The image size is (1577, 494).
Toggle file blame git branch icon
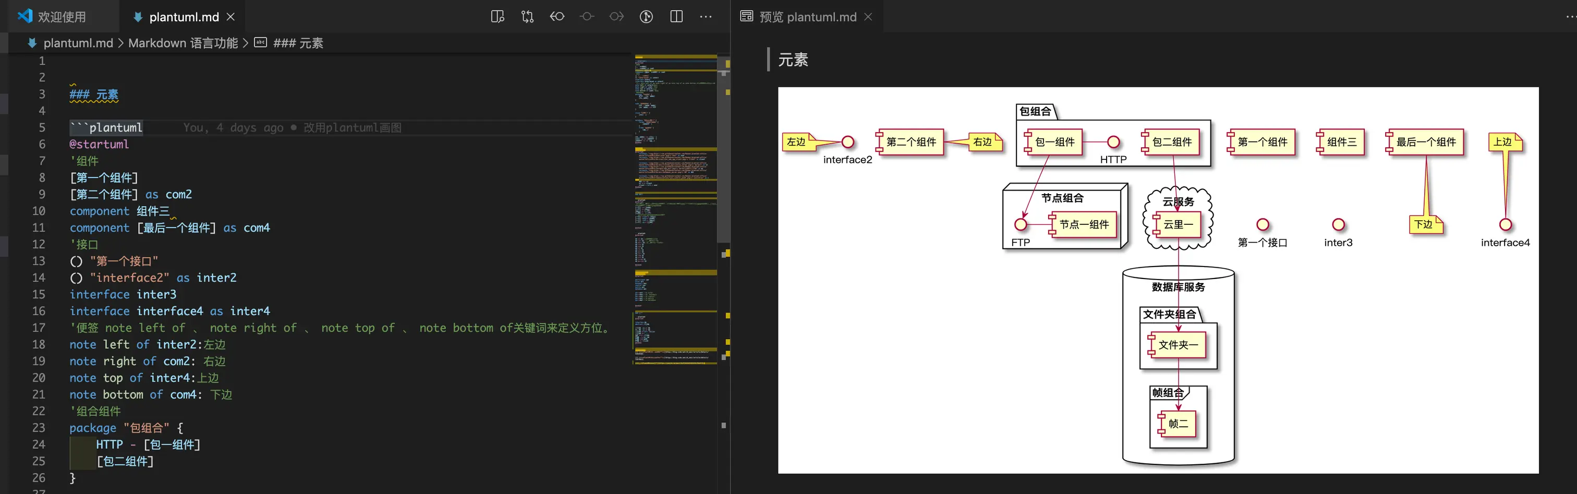647,17
